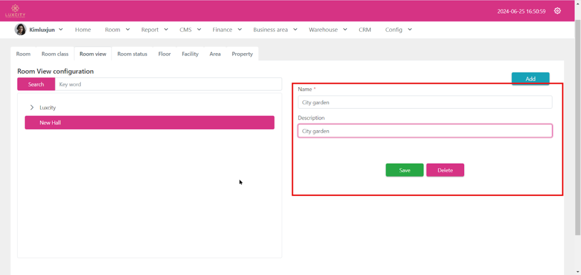Open the Report dropdown menu
This screenshot has width=581, height=275.
tap(154, 29)
